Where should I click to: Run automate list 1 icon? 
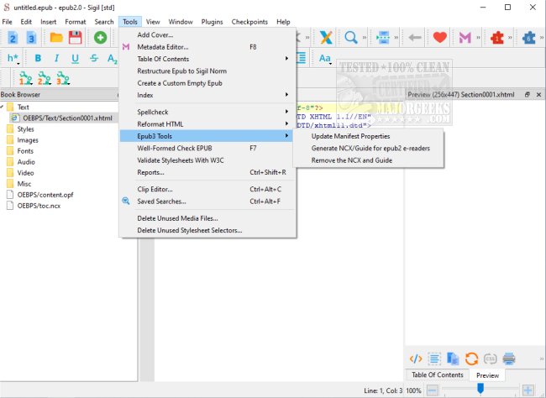click(x=26, y=78)
